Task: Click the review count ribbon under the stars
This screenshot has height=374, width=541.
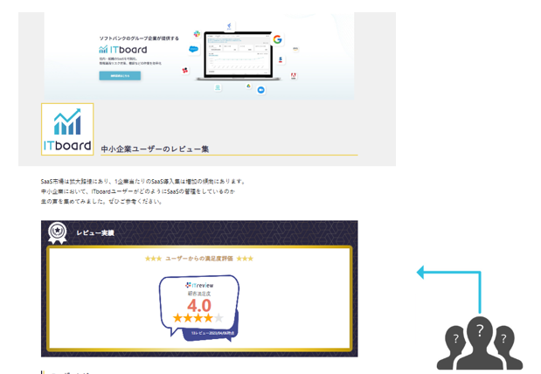Action: (x=212, y=333)
